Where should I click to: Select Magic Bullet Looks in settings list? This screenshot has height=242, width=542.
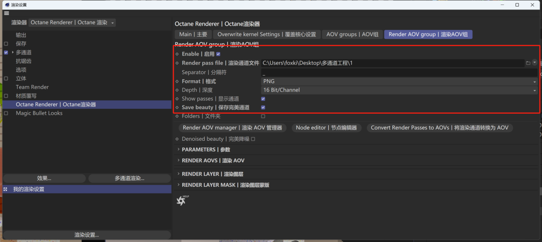point(39,113)
